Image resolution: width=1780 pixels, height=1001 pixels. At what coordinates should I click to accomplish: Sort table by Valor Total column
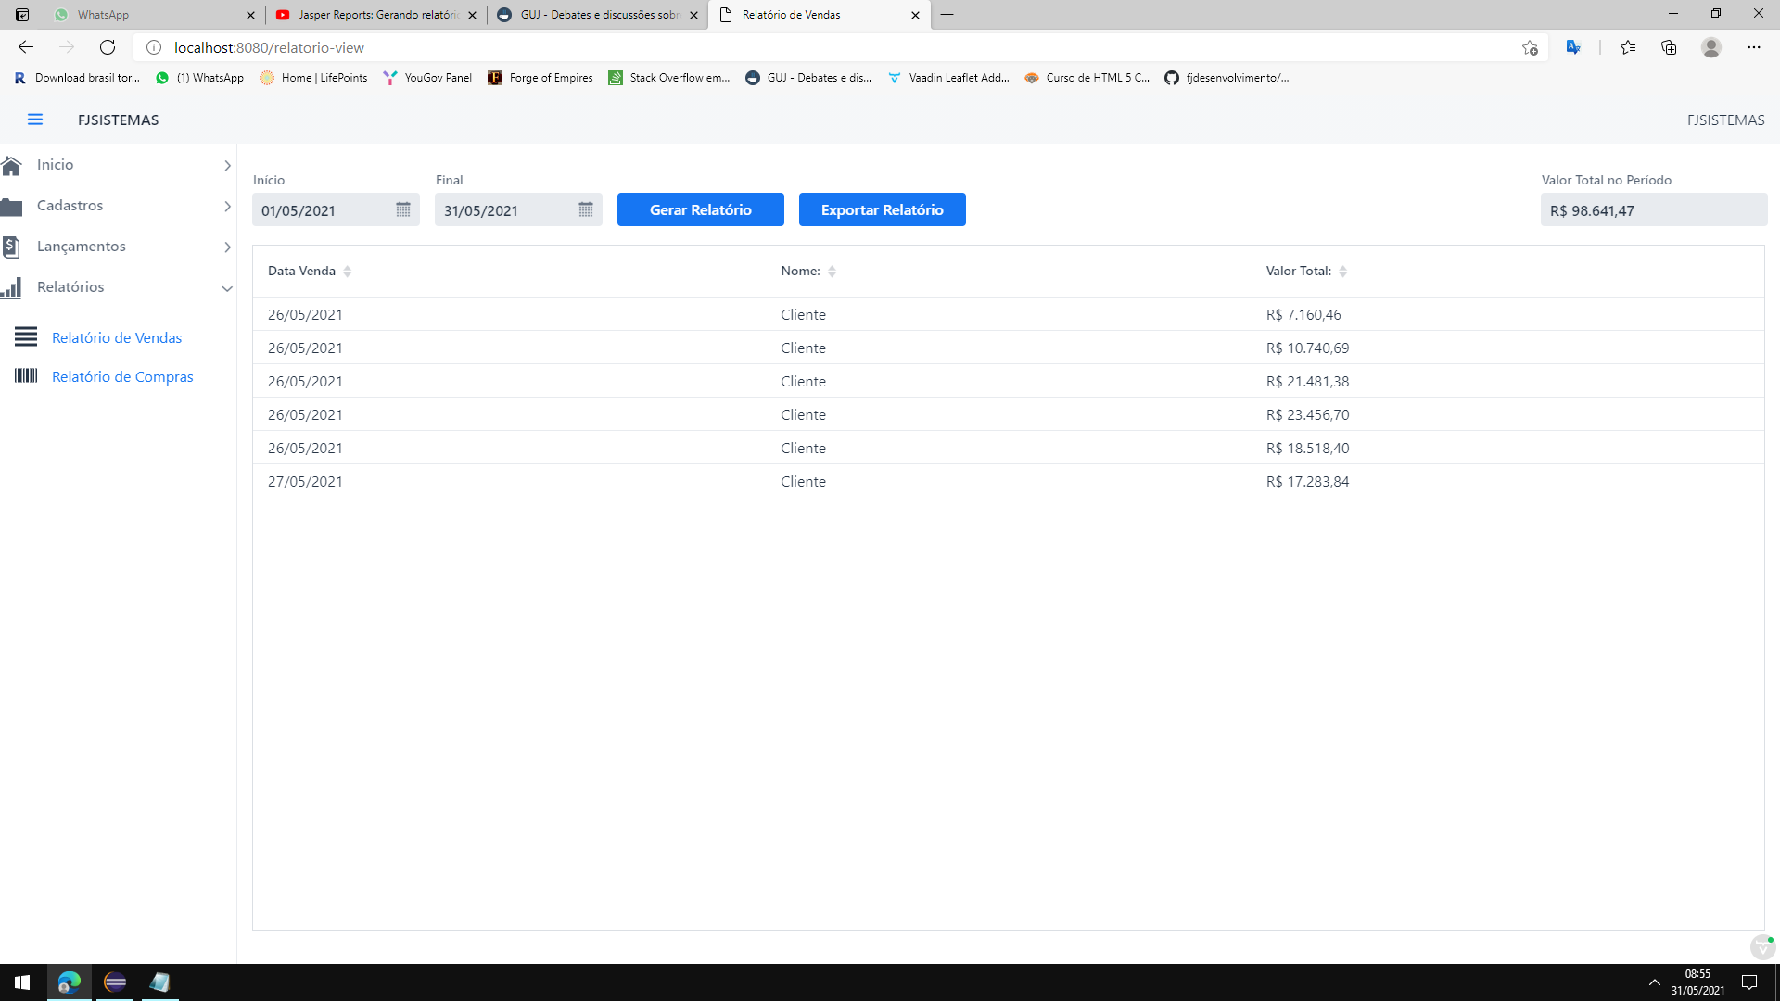[x=1342, y=272]
